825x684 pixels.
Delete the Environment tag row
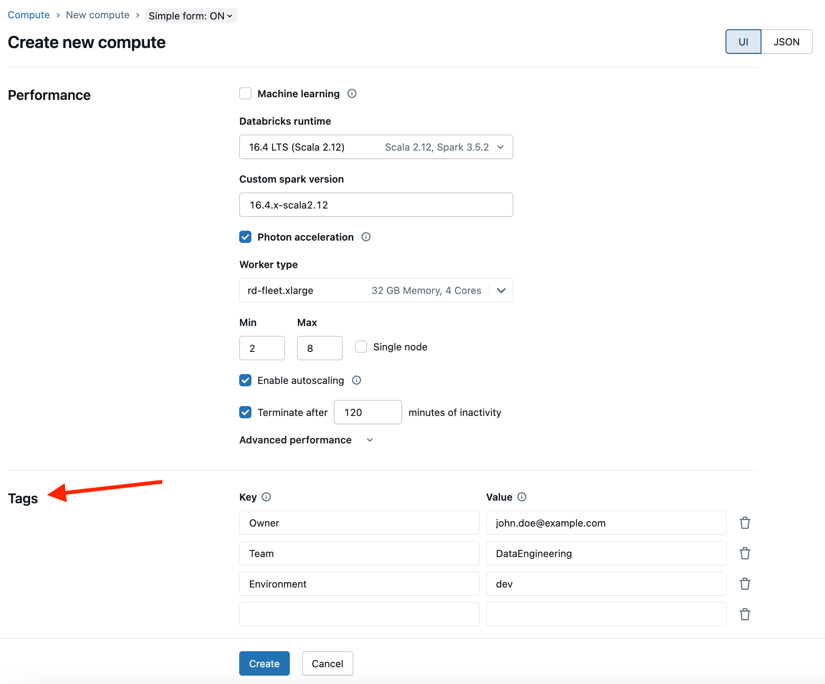coord(745,584)
